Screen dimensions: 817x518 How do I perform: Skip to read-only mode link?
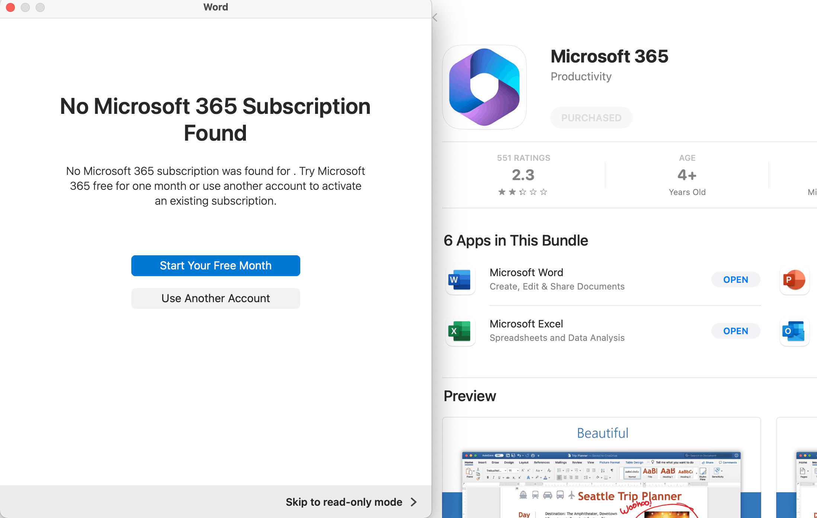(x=343, y=502)
